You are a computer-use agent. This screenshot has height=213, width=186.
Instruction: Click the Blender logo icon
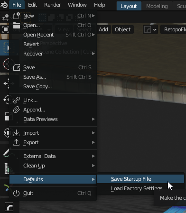tap(4, 5)
